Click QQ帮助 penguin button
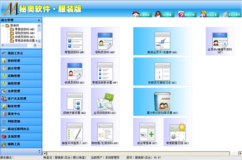242x160 pixels. click(164, 14)
